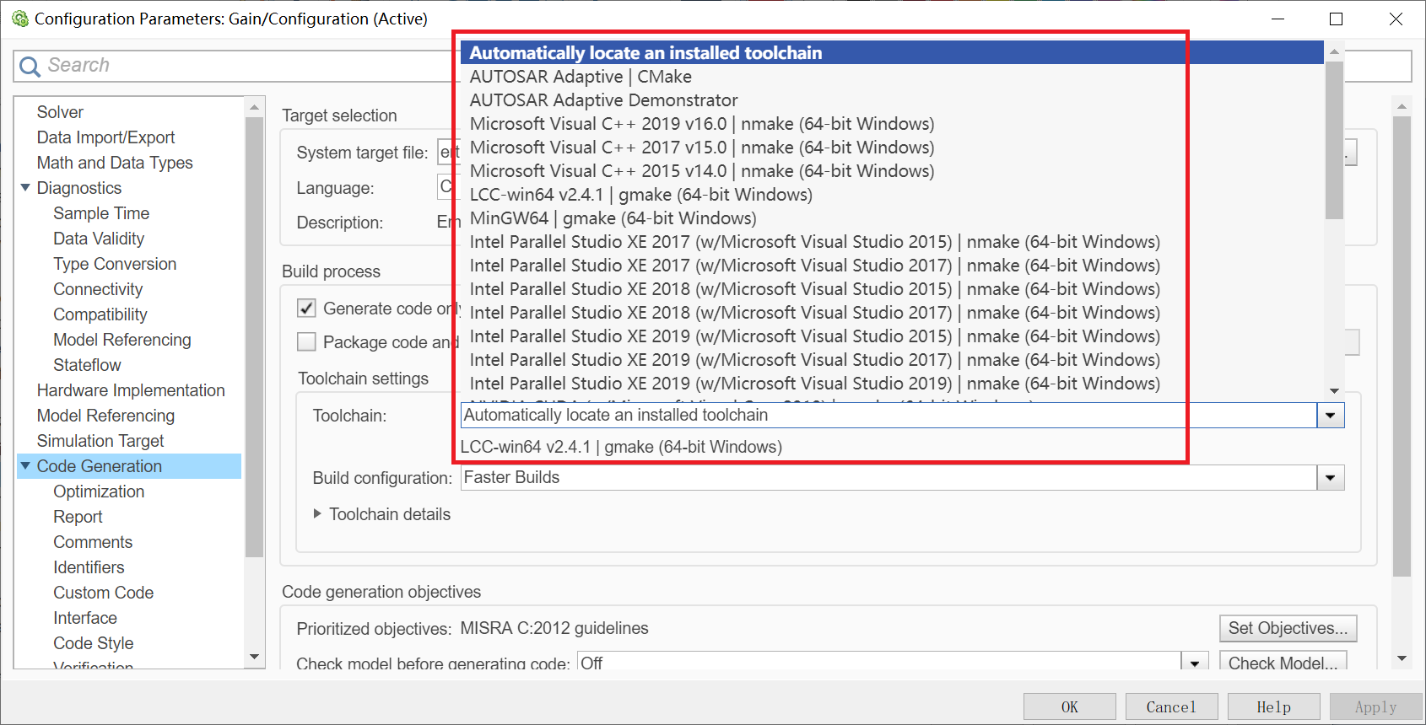Collapse the Code Generation tree node
The image size is (1426, 725).
[25, 465]
